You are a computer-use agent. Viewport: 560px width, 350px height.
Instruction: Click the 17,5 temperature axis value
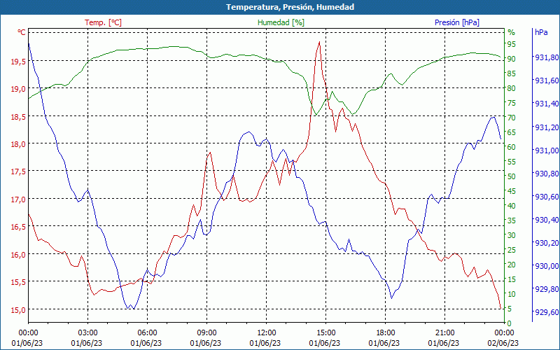click(x=18, y=171)
